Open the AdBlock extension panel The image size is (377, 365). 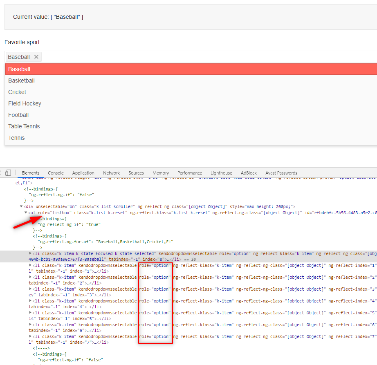point(248,173)
